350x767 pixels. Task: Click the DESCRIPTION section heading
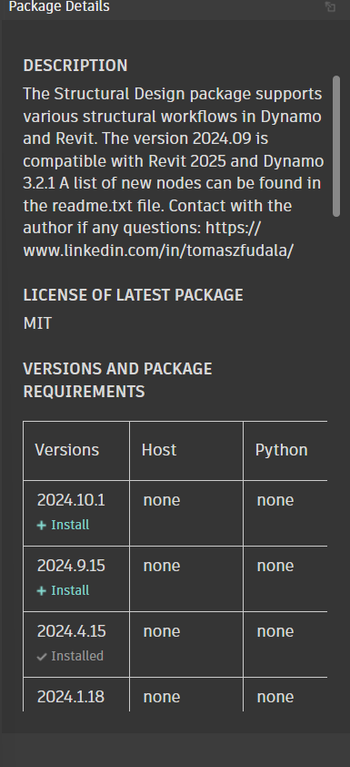tap(75, 66)
